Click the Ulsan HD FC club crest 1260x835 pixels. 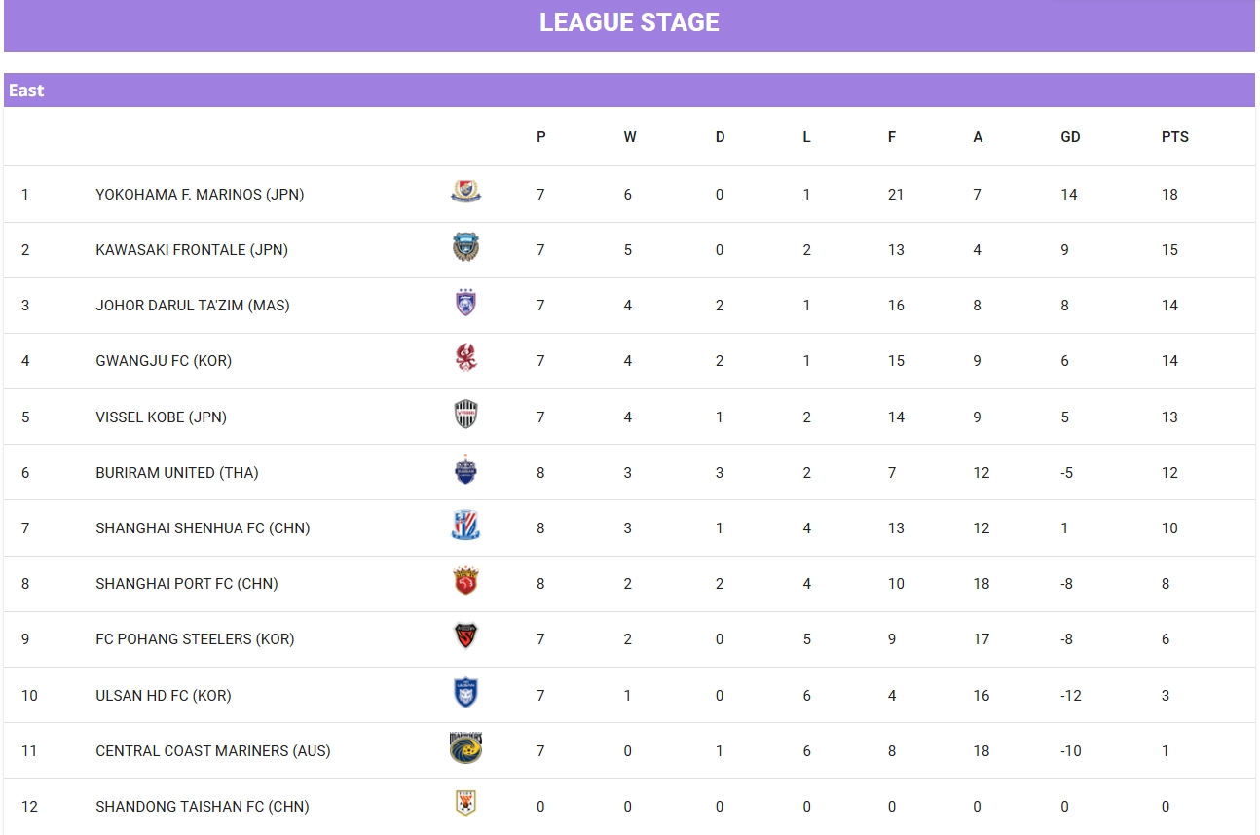(x=465, y=694)
